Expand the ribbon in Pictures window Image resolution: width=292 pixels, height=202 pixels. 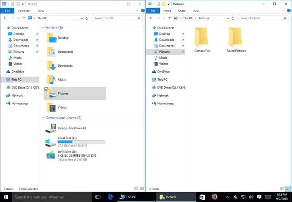[x=283, y=11]
